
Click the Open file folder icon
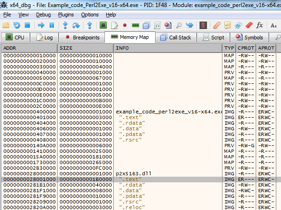coord(7,25)
